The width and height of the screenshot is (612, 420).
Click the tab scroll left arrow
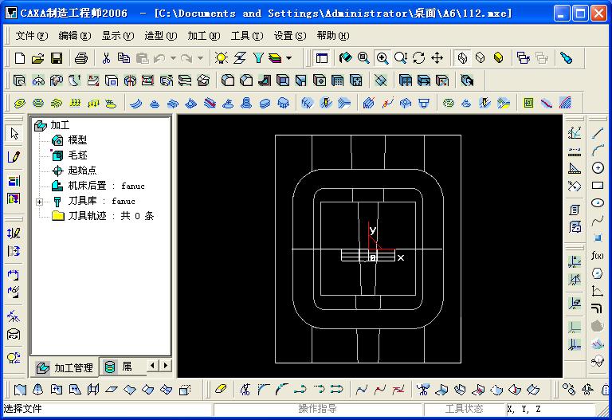(x=153, y=366)
